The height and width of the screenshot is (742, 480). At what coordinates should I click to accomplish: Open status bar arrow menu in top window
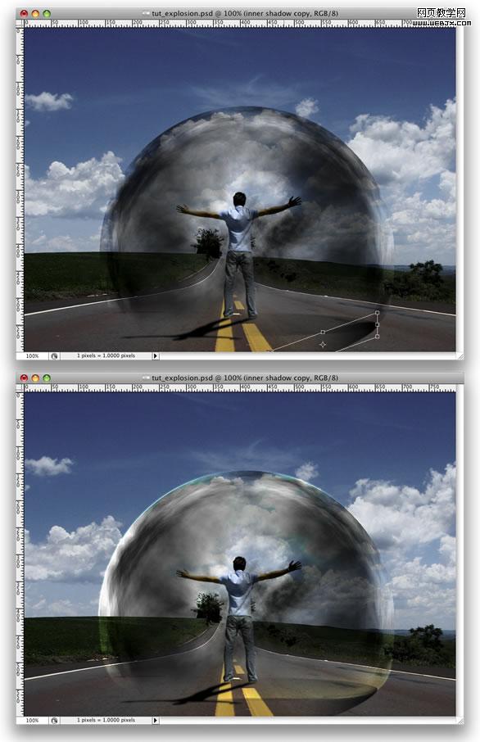[156, 356]
